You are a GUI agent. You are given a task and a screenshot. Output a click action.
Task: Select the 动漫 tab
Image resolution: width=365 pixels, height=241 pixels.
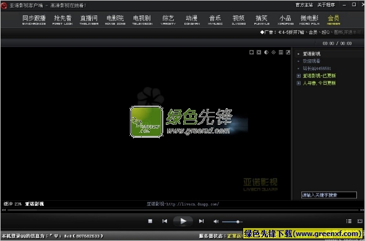point(192,20)
